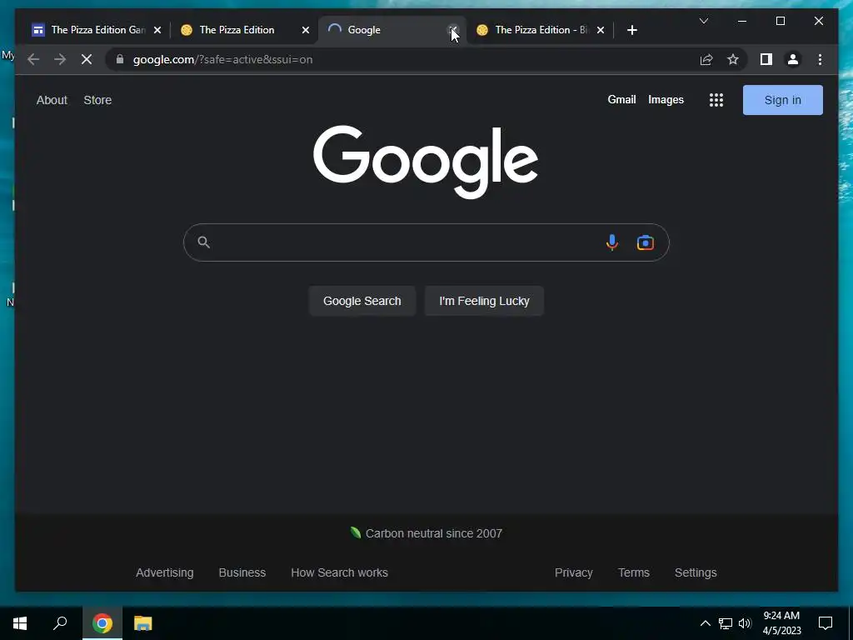
Task: Open the Privacy footer link
Action: click(573, 572)
